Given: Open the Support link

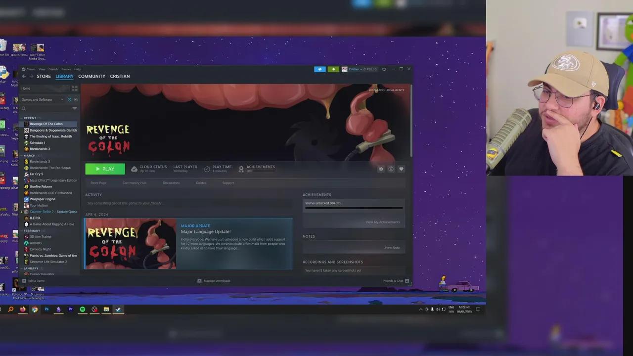Looking at the screenshot, I should [228, 183].
